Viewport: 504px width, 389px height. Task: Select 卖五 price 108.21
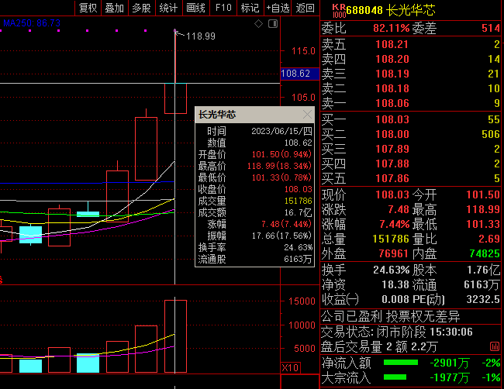tap(392, 44)
